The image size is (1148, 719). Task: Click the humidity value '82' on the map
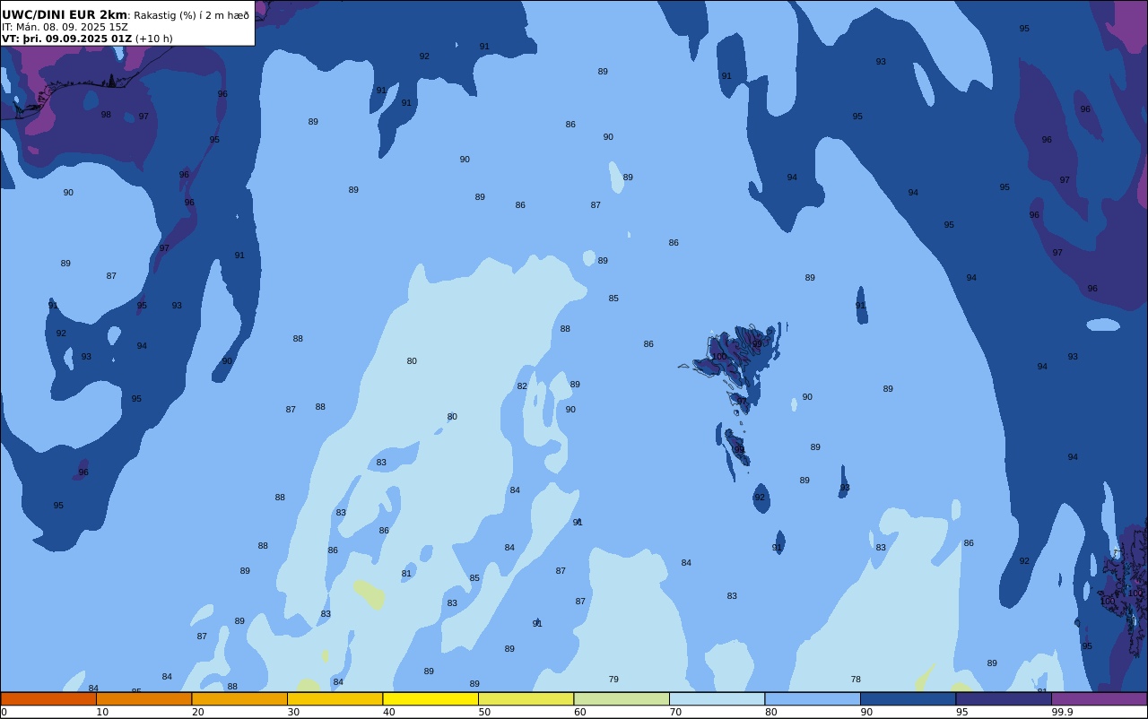coord(522,386)
